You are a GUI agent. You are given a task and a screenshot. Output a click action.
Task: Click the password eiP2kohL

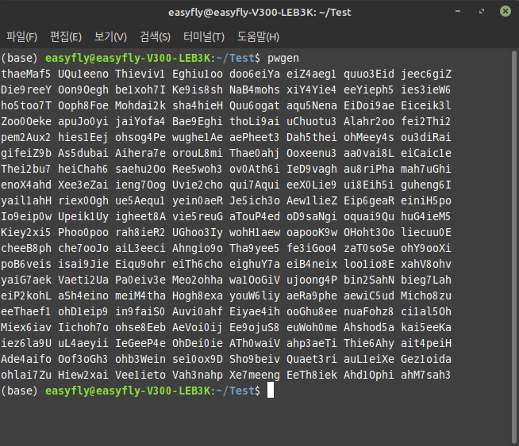26,296
